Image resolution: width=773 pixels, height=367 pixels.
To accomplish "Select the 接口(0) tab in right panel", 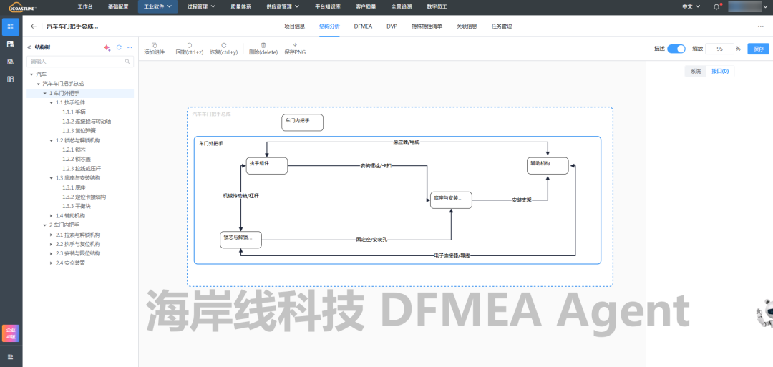I will tap(720, 72).
